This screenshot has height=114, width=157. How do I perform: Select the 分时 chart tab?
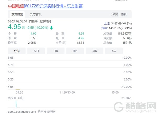tap(17, 51)
